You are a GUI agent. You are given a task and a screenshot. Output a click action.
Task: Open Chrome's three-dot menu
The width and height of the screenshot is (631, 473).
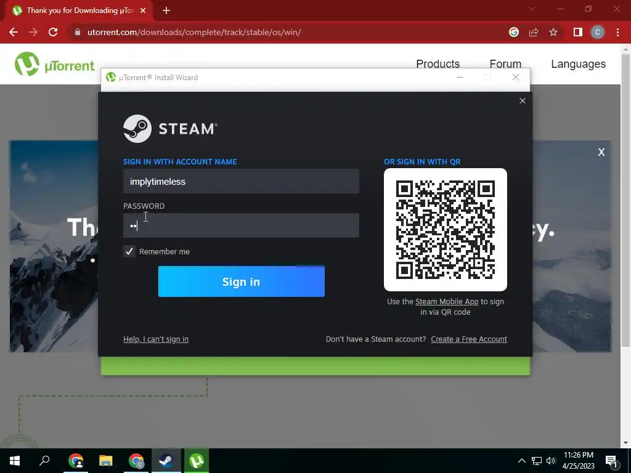pos(617,32)
